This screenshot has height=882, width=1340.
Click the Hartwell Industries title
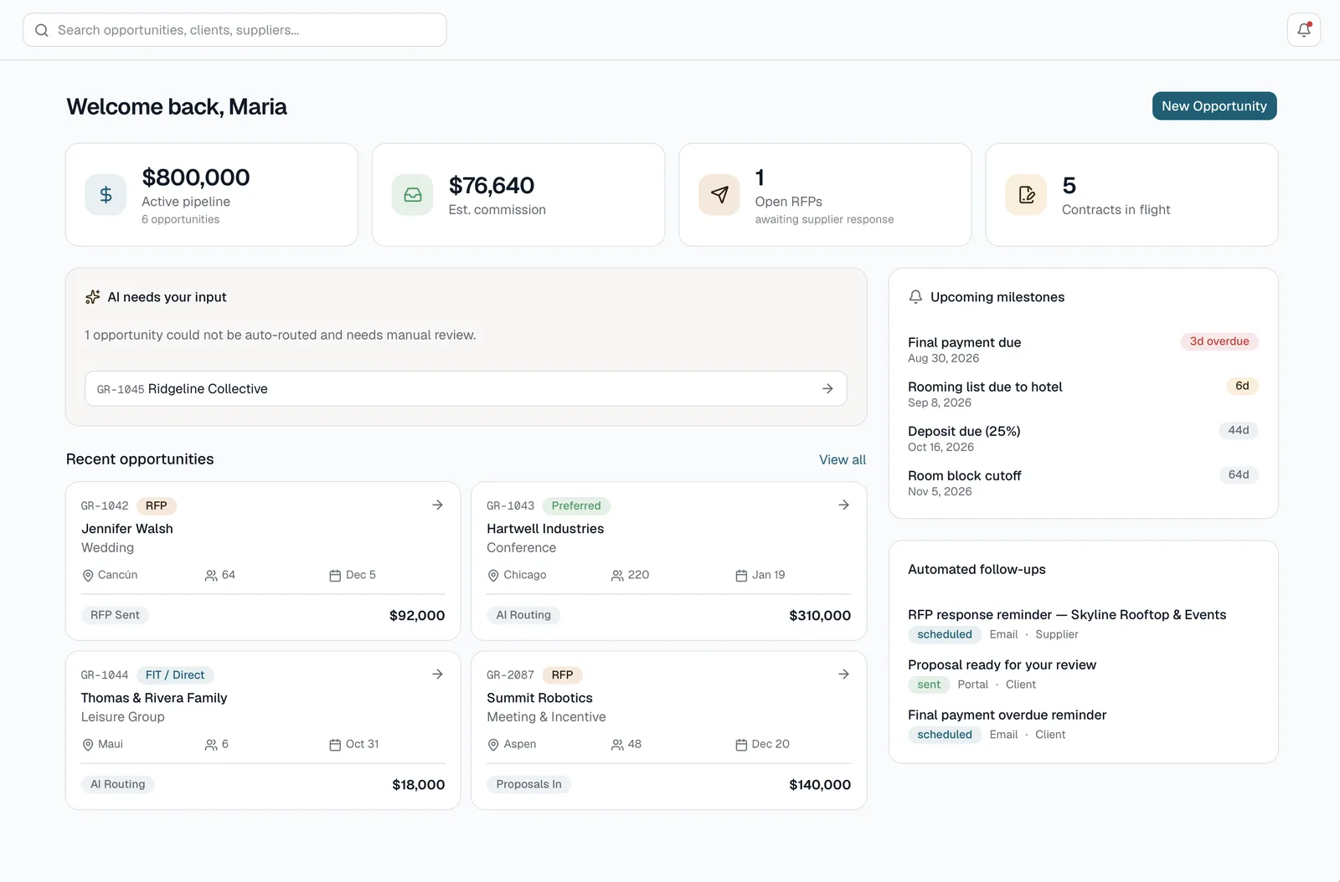pyautogui.click(x=545, y=529)
